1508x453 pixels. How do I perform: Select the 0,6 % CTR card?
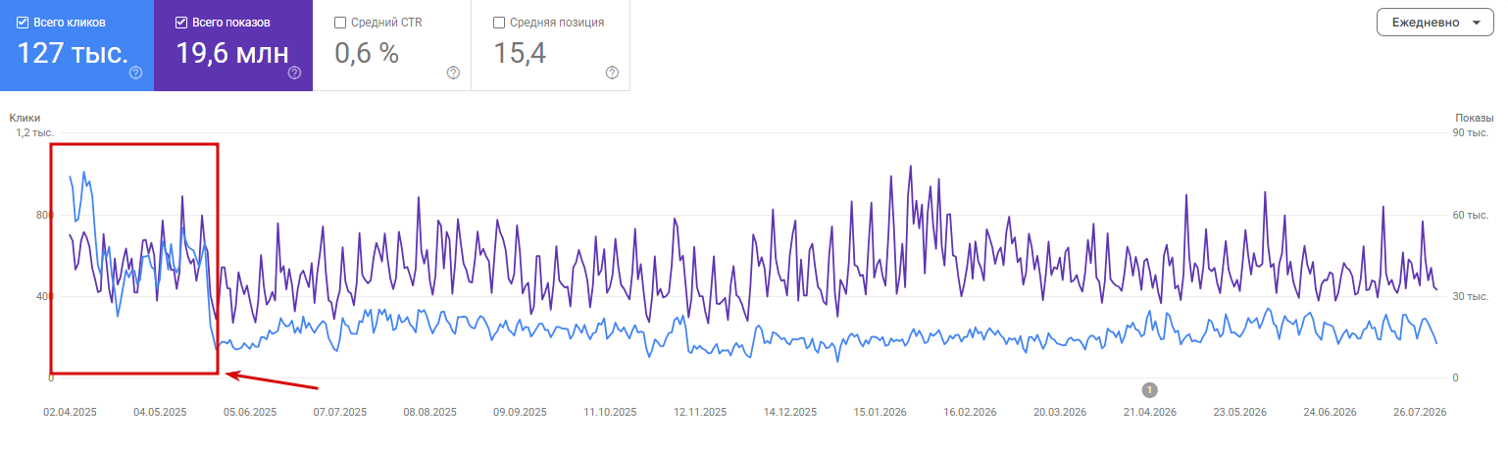392,45
